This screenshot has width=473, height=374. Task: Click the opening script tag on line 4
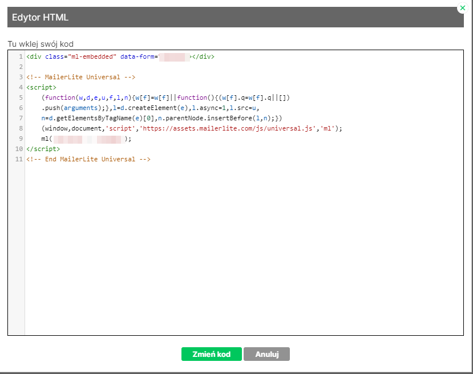point(41,87)
